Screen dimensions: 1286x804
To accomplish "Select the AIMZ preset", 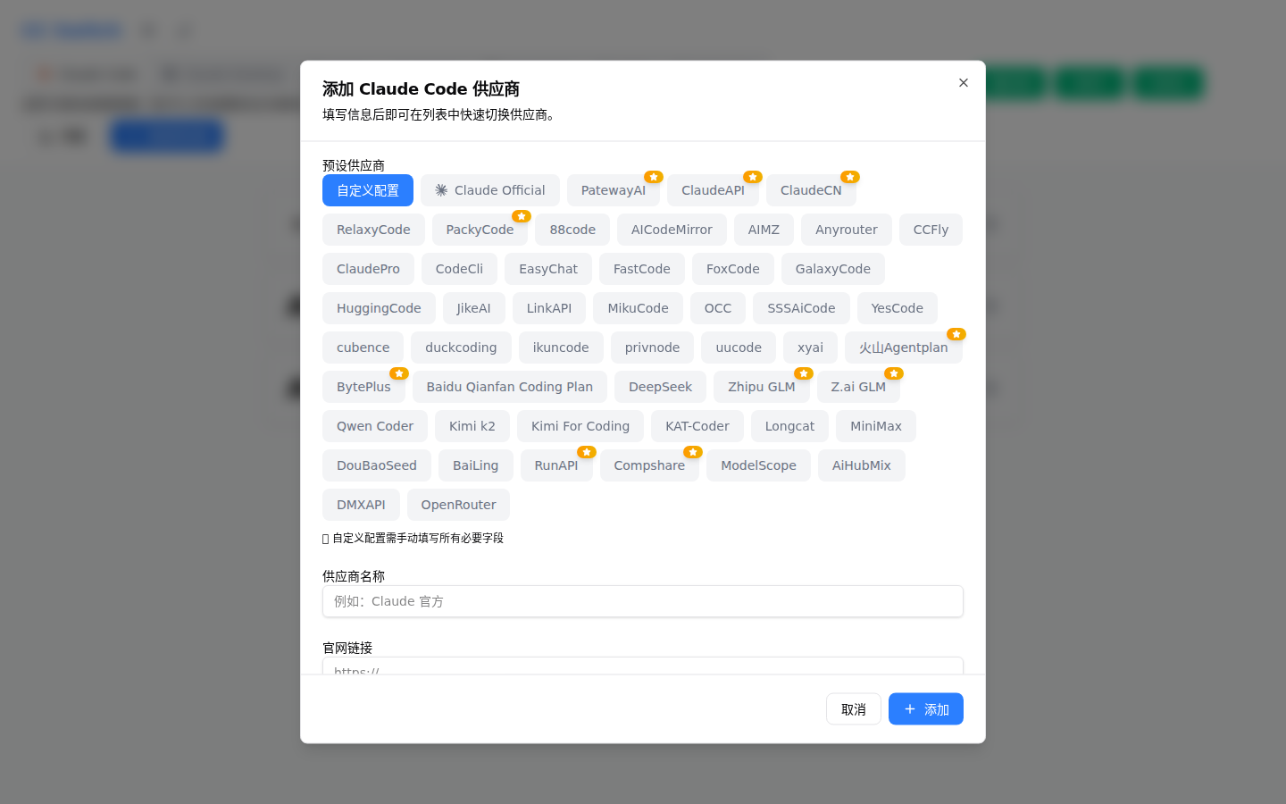I will click(764, 230).
